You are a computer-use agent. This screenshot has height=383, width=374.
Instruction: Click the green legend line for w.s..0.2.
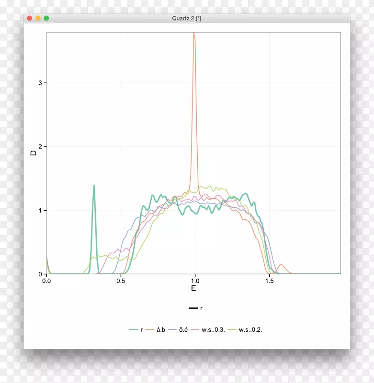(x=232, y=330)
